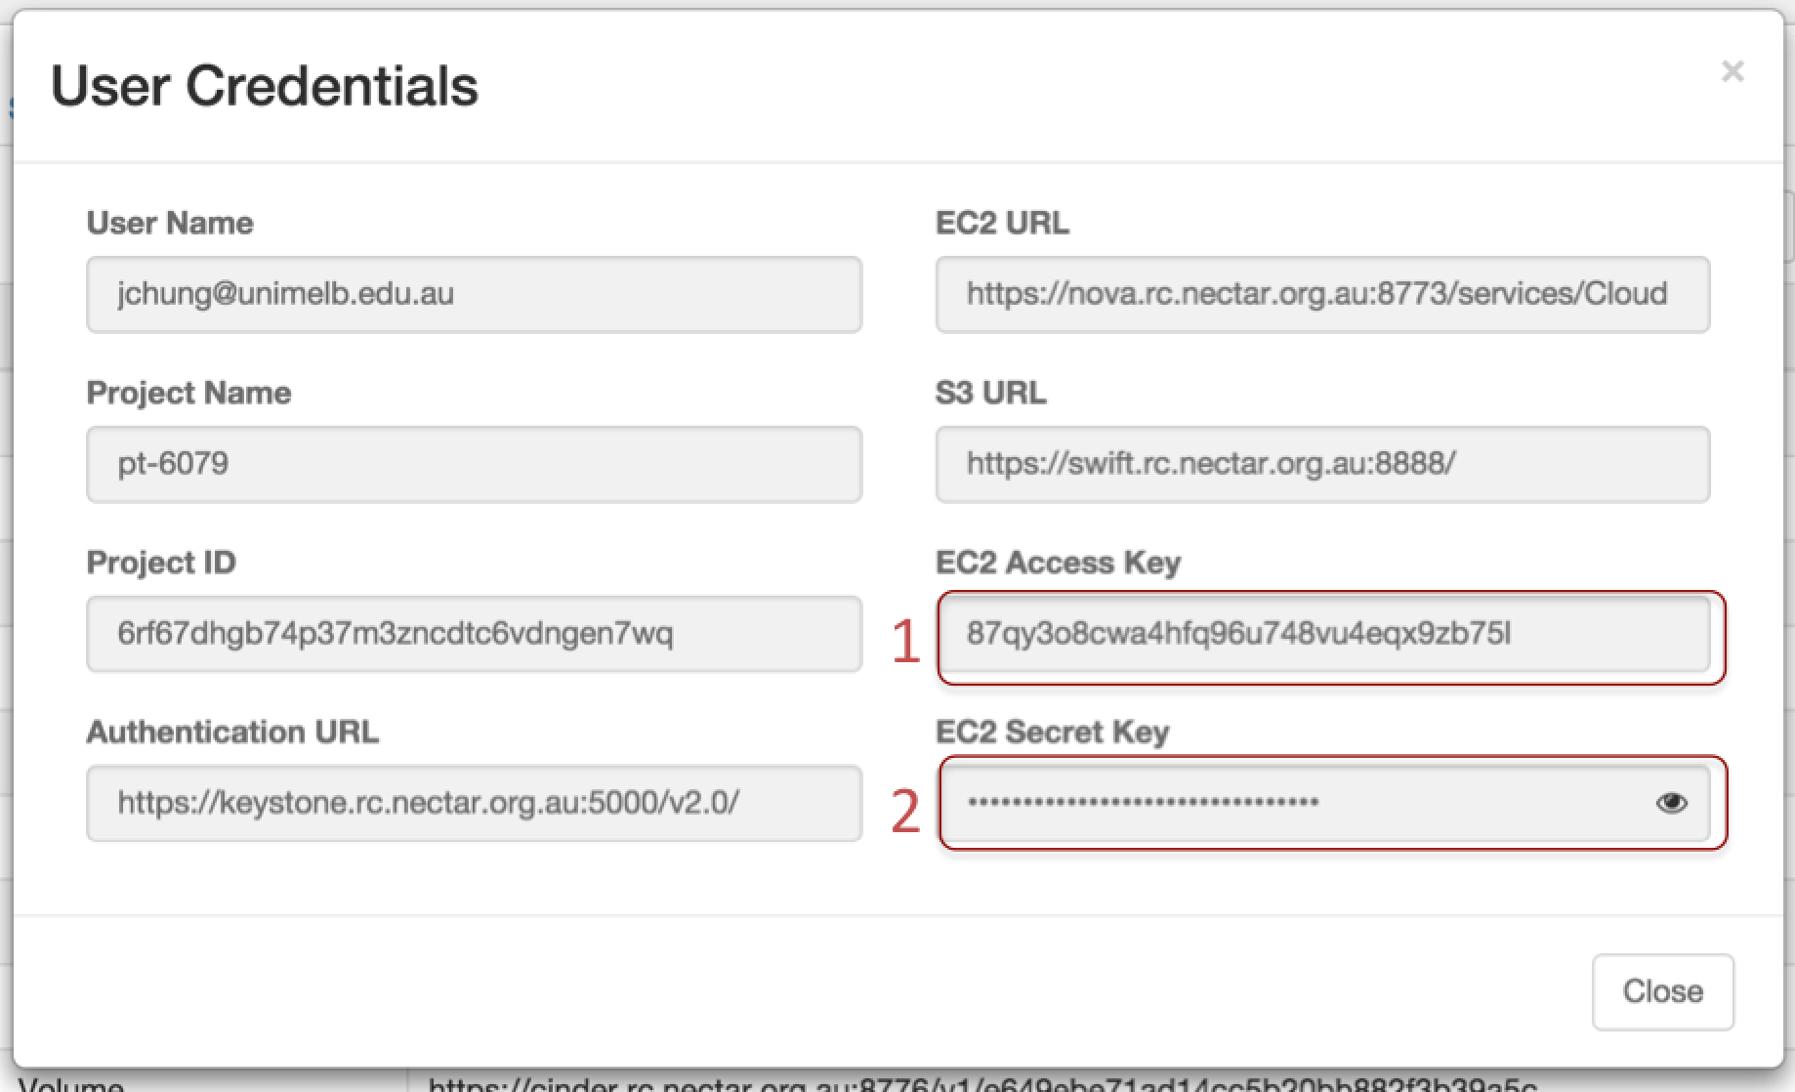The height and width of the screenshot is (1092, 1795).
Task: Dismiss dialog with the top-right X icon
Action: (1732, 71)
